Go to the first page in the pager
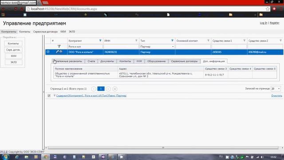The image size is (284, 160). [x=94, y=89]
